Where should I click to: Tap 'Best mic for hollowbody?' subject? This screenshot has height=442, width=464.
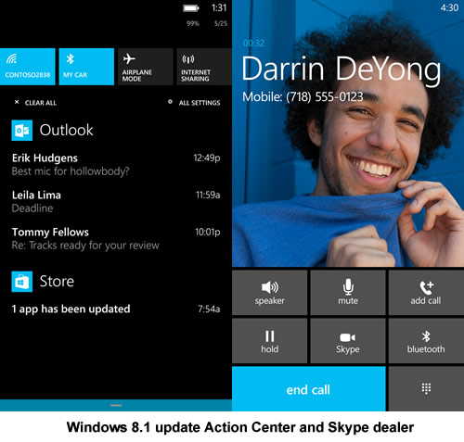click(71, 171)
